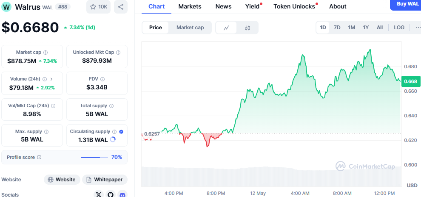Image resolution: width=421 pixels, height=197 pixels.
Task: Set chart range to 1D
Action: point(323,28)
